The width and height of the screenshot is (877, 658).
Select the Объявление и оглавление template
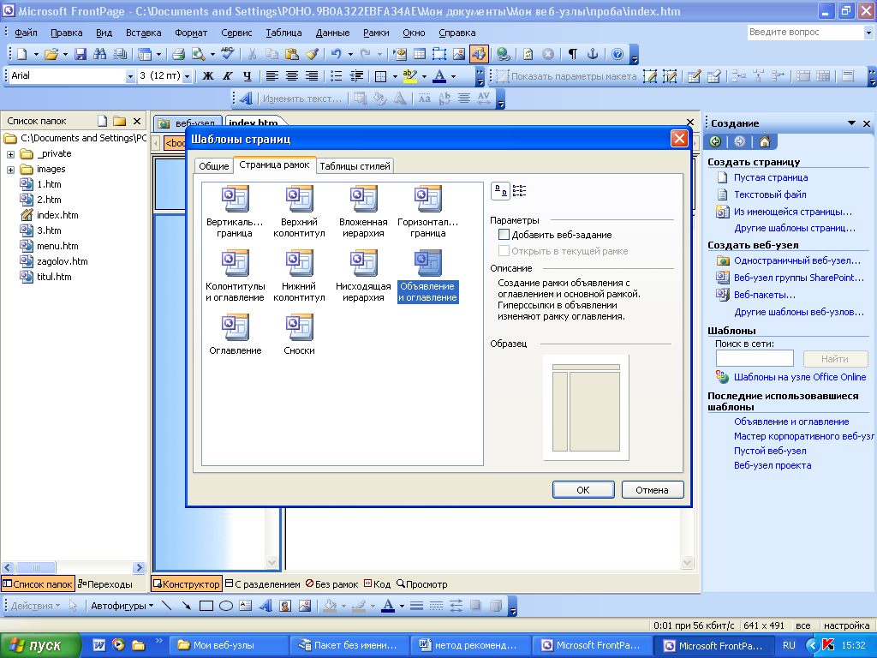[428, 276]
